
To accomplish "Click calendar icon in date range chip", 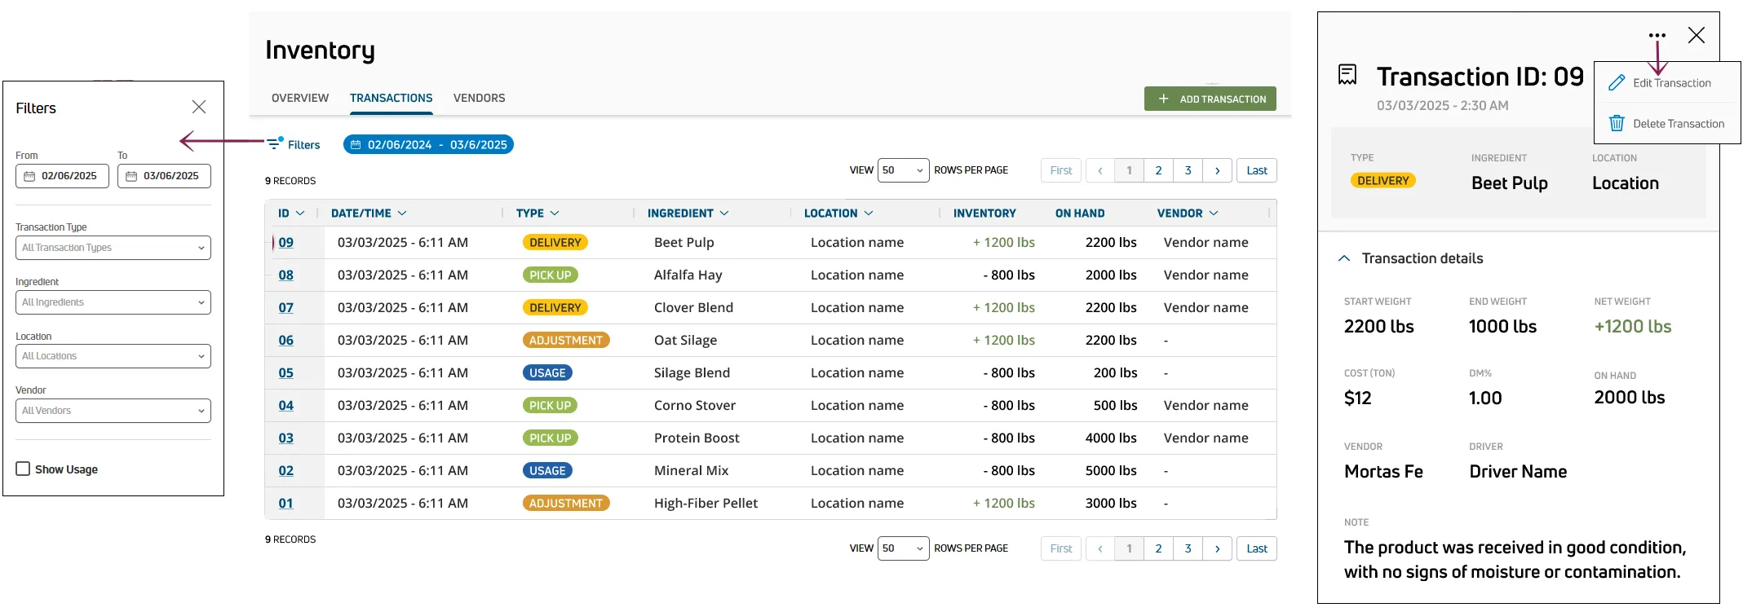I will tap(356, 144).
